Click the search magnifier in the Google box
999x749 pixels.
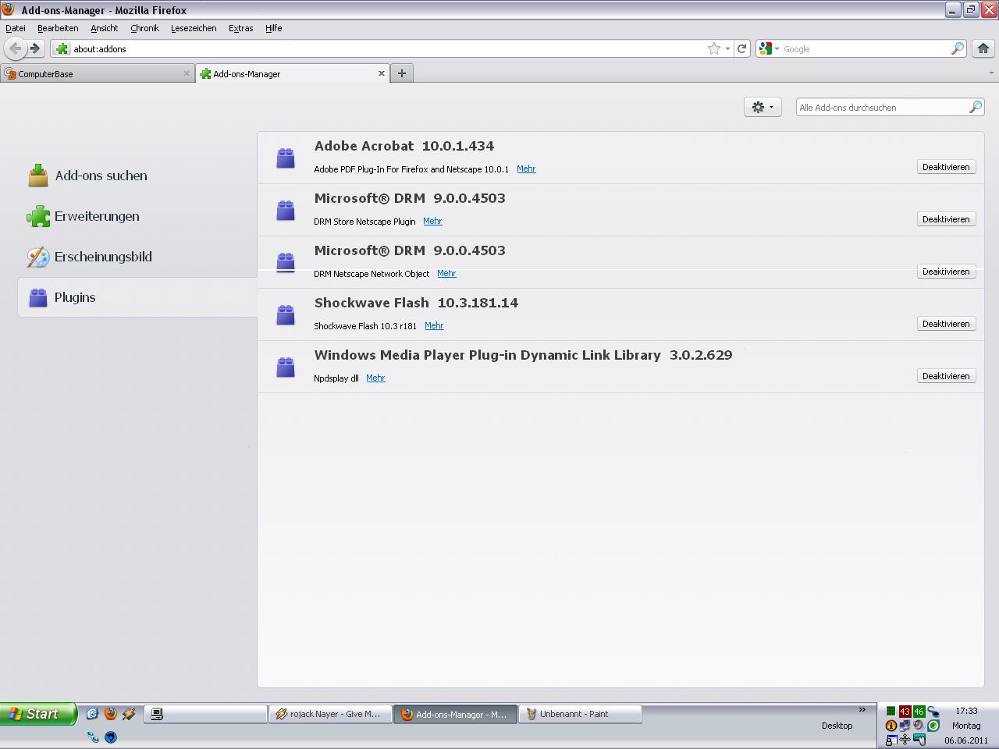[957, 48]
